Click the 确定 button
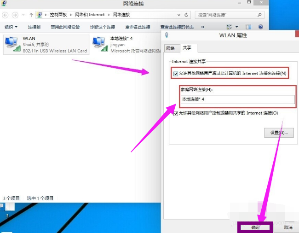The height and width of the screenshot is (233, 299). click(x=255, y=227)
